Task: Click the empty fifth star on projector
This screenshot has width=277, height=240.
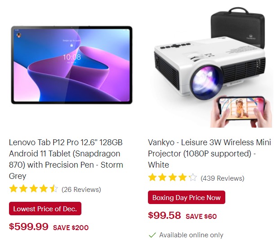Action: [x=193, y=178]
